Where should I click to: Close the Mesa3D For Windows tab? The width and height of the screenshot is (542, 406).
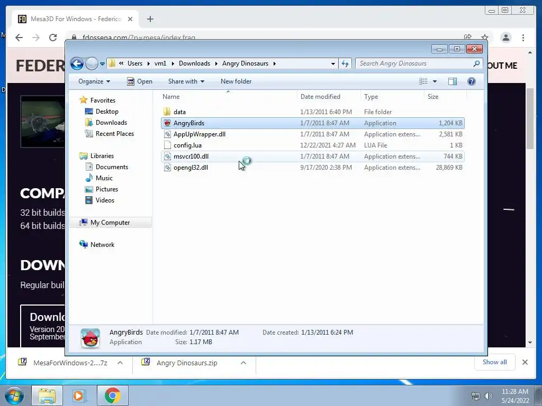click(x=130, y=19)
